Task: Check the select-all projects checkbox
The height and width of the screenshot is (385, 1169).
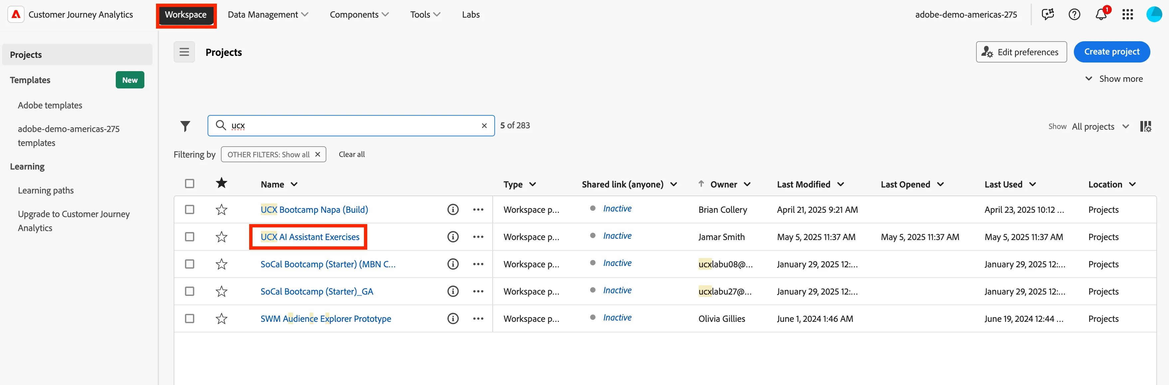Action: coord(190,184)
